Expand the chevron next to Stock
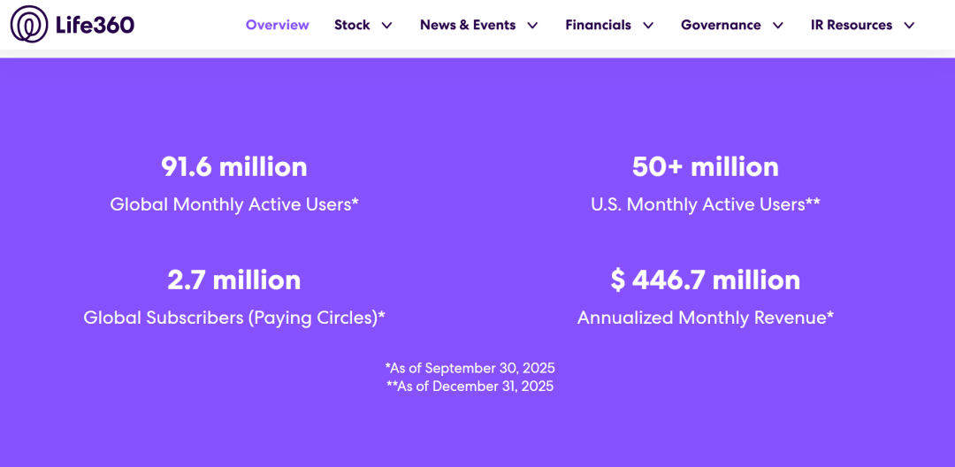The image size is (955, 467). [x=386, y=26]
